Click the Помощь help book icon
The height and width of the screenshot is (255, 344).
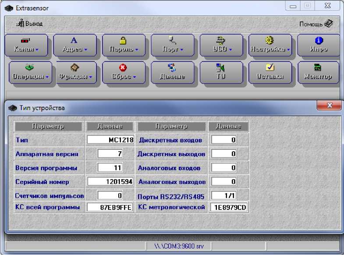[329, 23]
